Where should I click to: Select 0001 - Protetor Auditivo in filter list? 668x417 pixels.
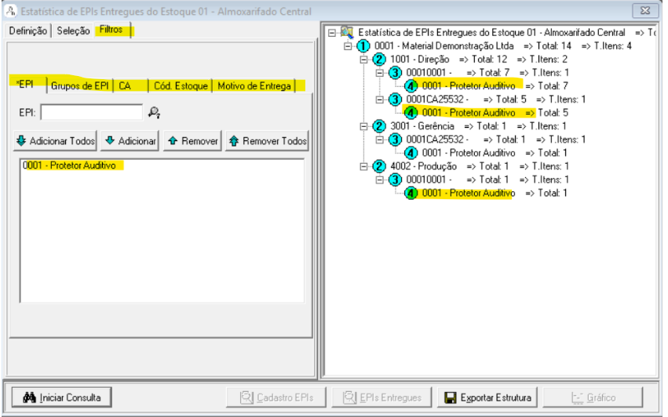click(x=69, y=165)
